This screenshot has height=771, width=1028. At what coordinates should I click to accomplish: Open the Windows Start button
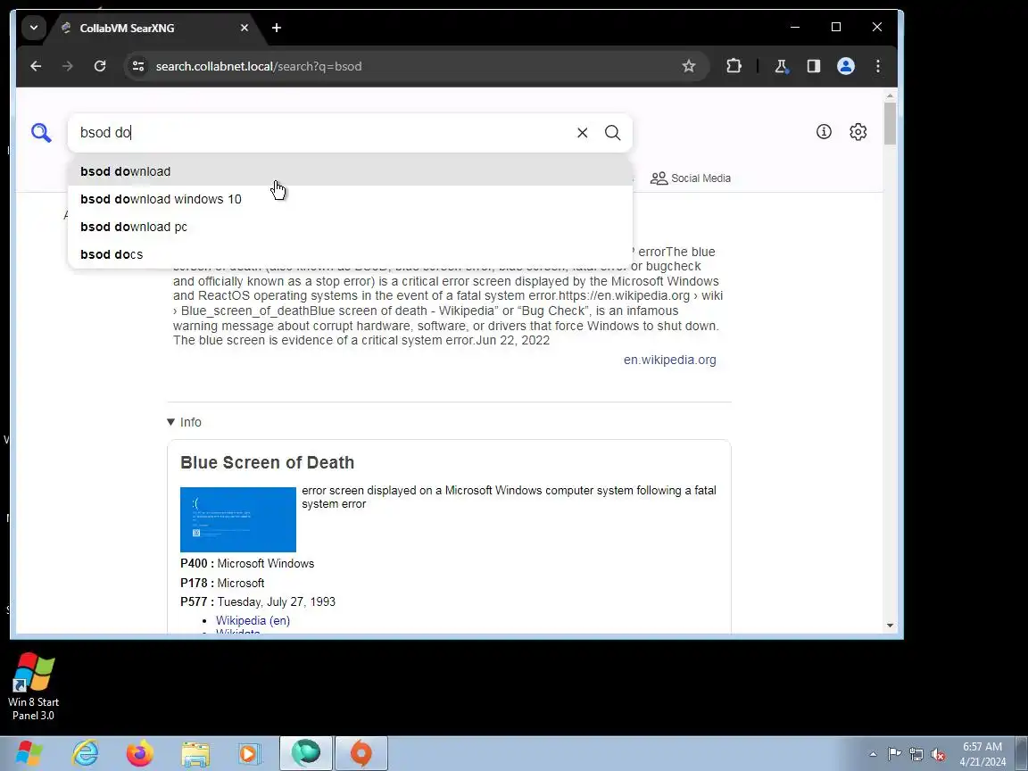(x=29, y=753)
